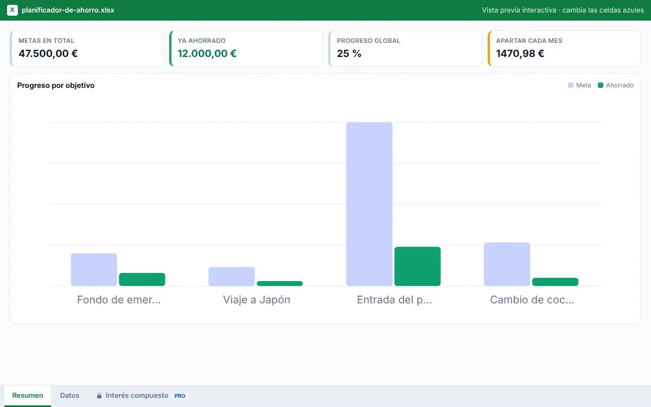Click the 1470,98 € monthly value

[520, 53]
